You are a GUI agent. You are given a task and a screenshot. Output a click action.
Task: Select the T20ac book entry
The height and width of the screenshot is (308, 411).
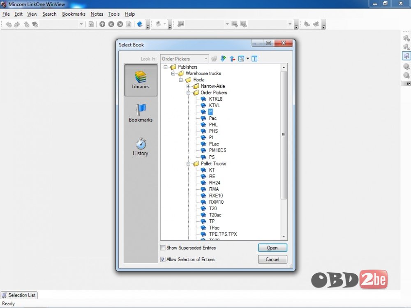point(215,215)
